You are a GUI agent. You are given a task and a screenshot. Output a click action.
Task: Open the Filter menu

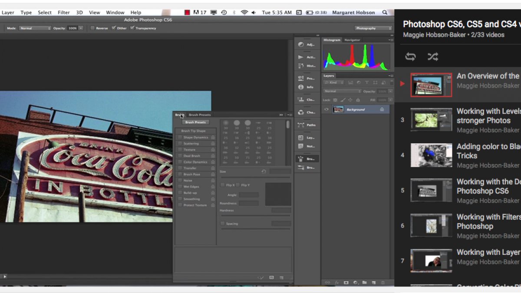64,13
